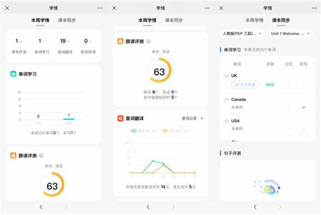Open 查词记录 via its right chevron
Viewport: 321px width, 215px height.
pos(201,118)
